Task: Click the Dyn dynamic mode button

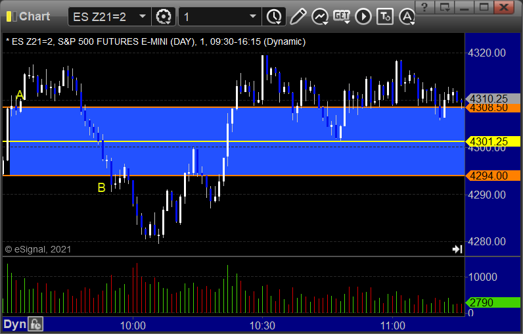Action: click(14, 324)
